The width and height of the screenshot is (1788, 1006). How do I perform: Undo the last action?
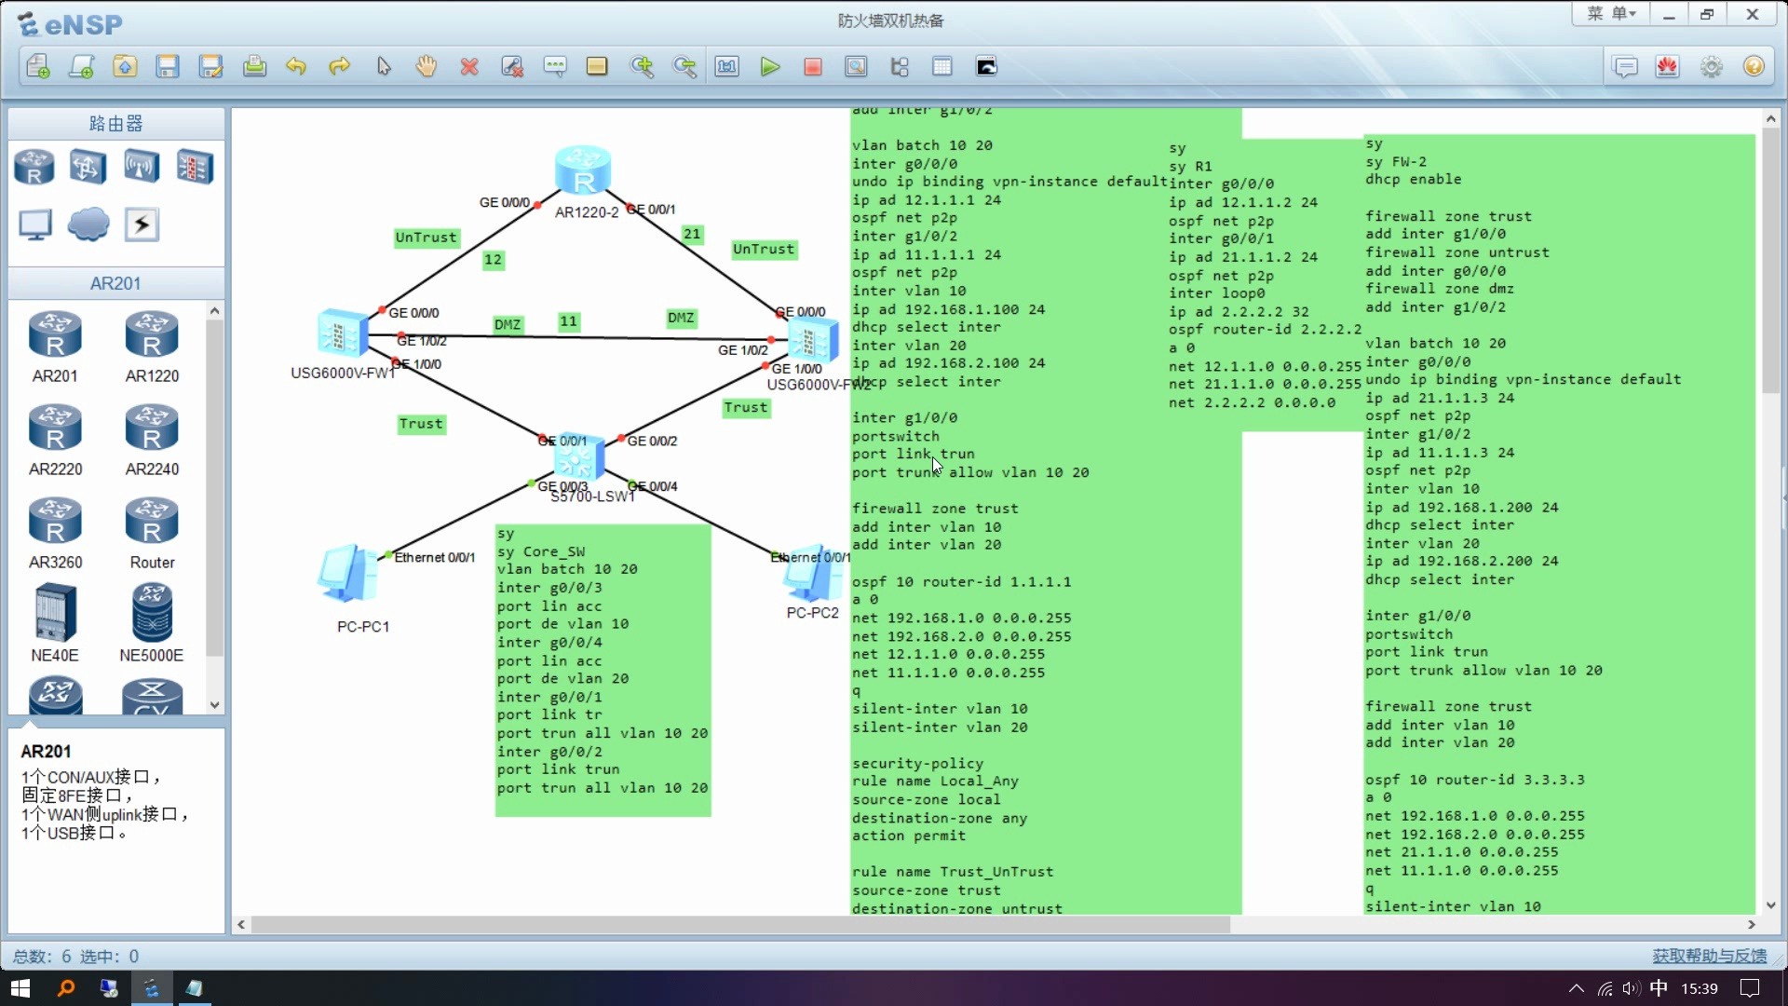coord(296,66)
